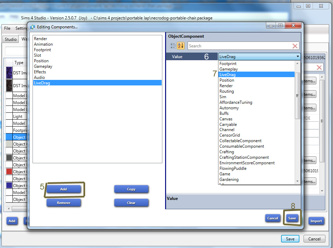Click the Sims 4 Studio dialog title icon
The height and width of the screenshot is (248, 333).
(33, 27)
